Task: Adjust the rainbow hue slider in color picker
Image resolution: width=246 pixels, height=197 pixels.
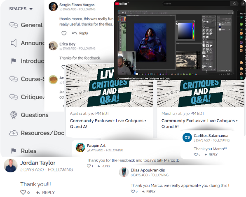Action: point(194,31)
